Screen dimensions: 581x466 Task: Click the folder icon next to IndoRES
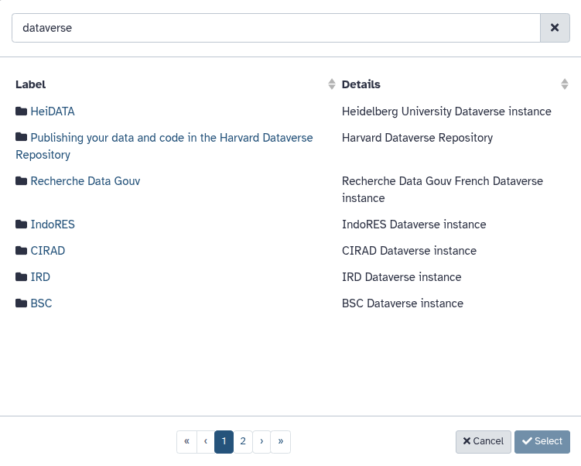pos(21,224)
